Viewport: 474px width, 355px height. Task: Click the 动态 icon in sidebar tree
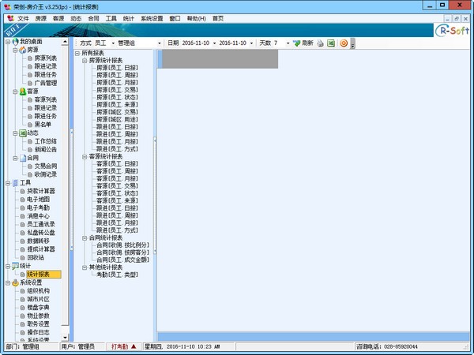21,133
